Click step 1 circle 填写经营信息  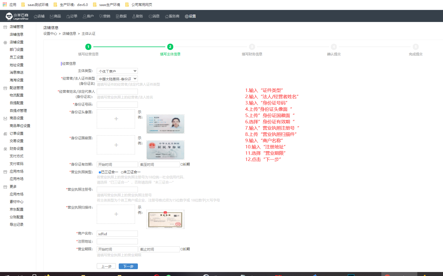click(x=88, y=47)
